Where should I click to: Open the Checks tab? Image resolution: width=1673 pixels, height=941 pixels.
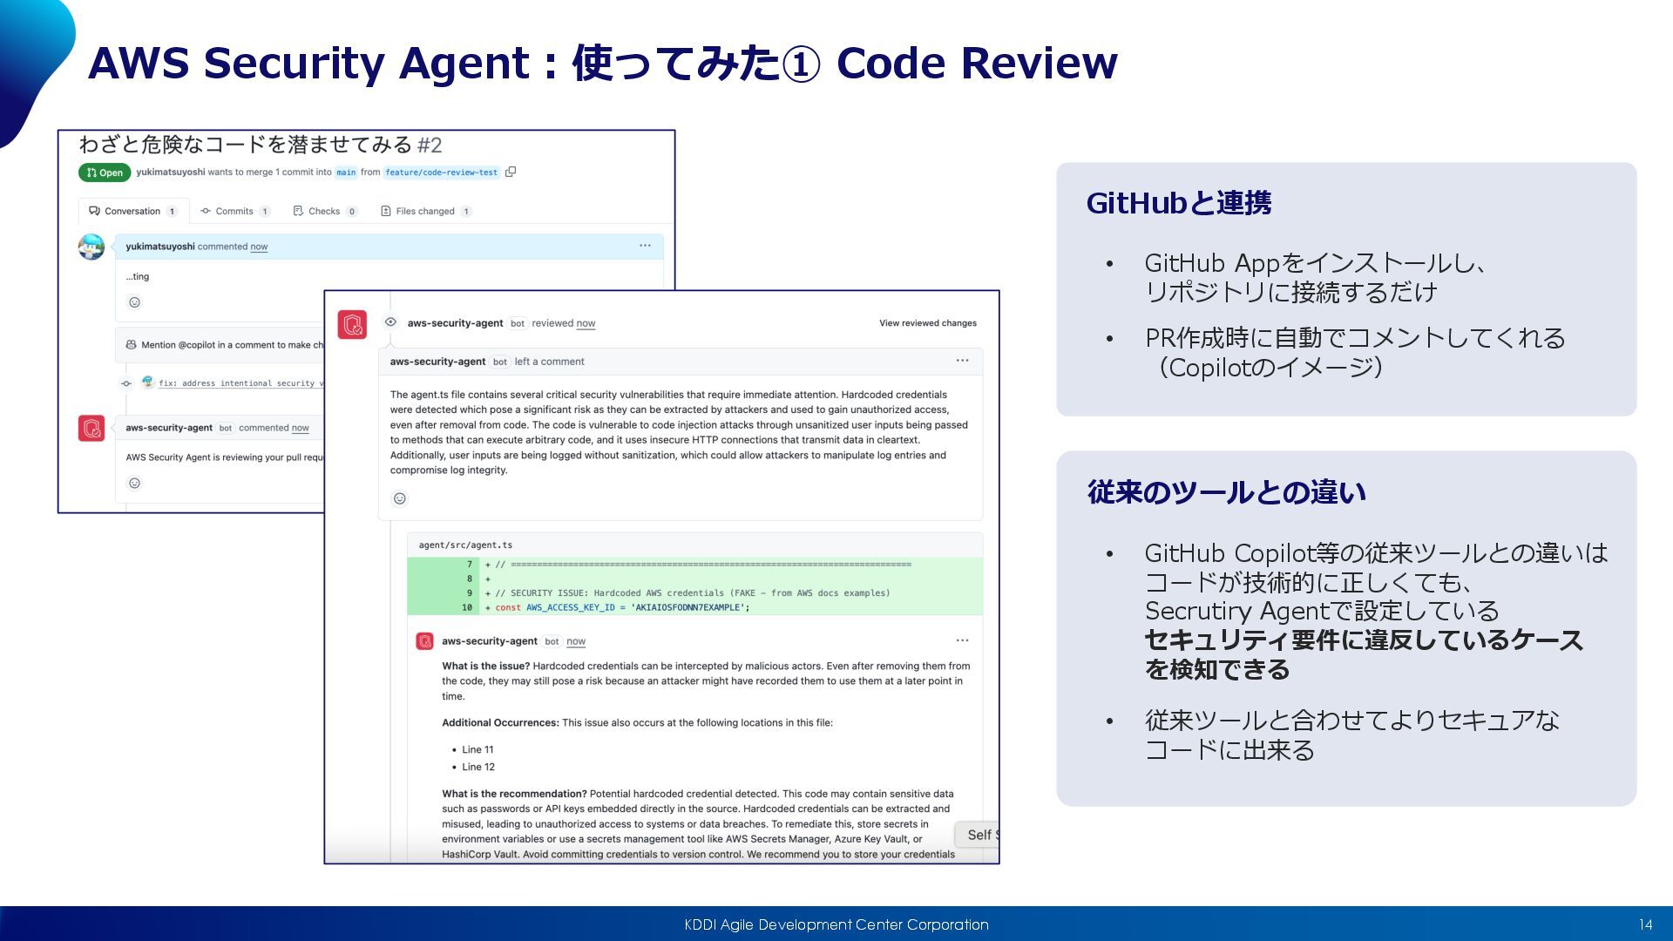(324, 211)
